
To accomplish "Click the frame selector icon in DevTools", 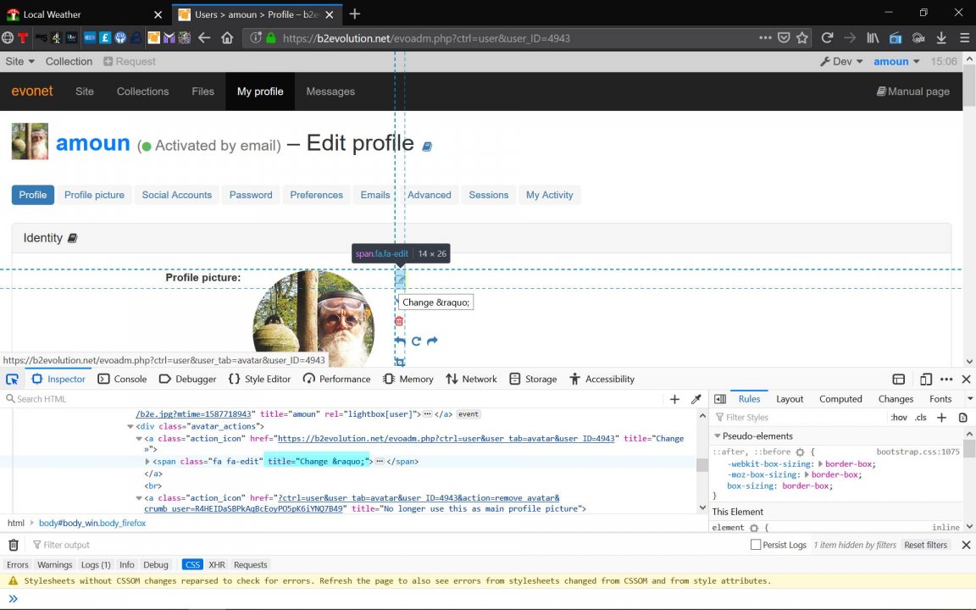I will tap(898, 379).
